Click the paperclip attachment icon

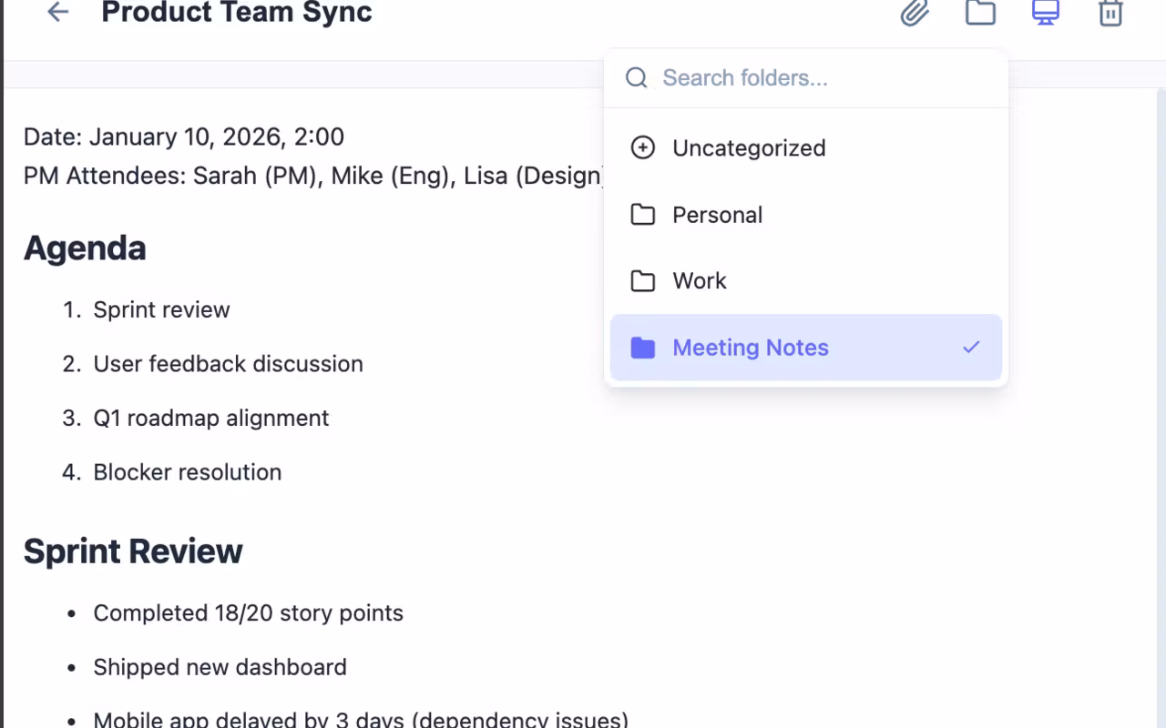(915, 13)
